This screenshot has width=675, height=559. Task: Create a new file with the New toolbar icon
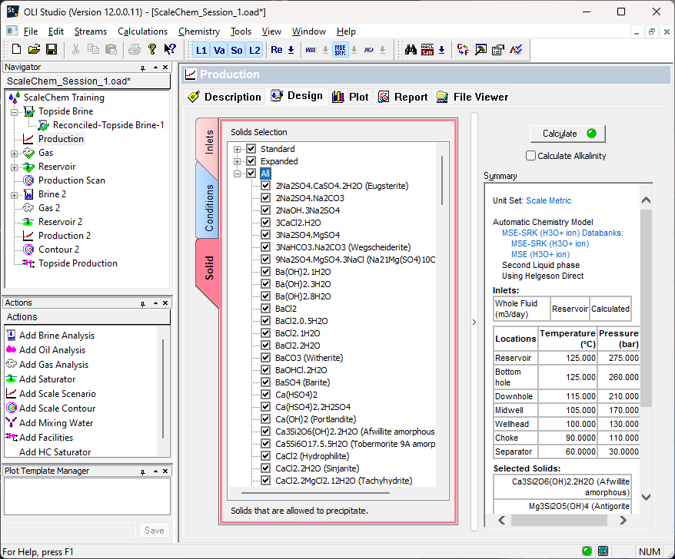coord(16,49)
